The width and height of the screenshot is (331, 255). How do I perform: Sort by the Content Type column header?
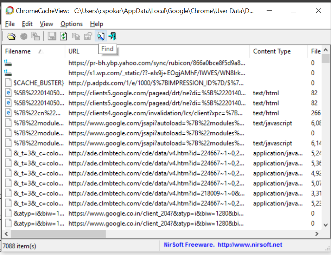click(x=279, y=51)
